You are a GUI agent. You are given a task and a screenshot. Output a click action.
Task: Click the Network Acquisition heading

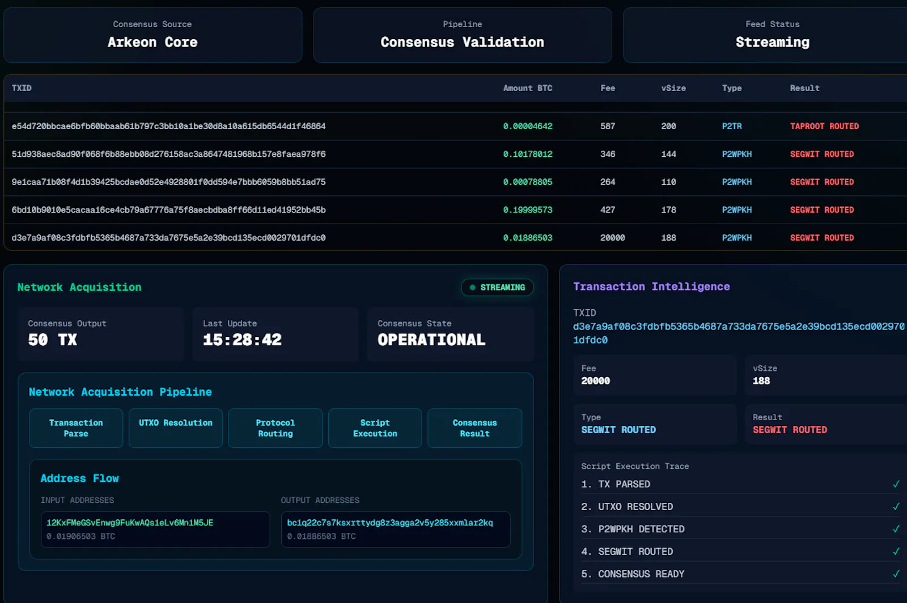(x=79, y=287)
